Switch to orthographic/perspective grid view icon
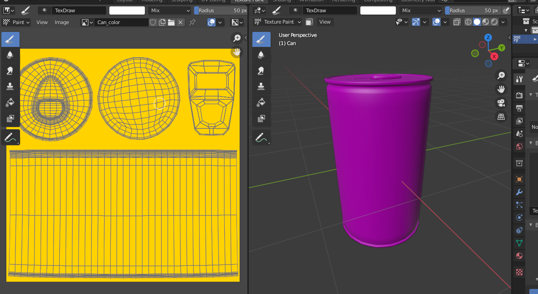The image size is (538, 294). click(x=502, y=117)
